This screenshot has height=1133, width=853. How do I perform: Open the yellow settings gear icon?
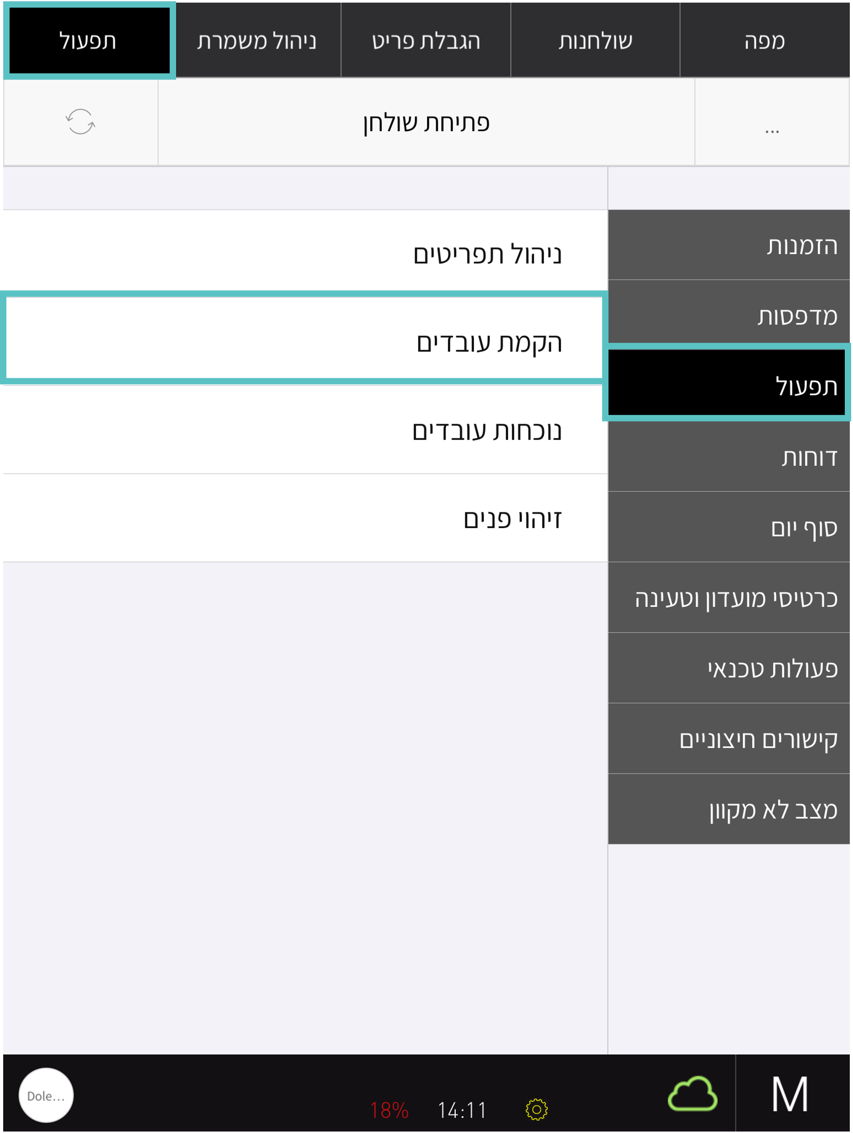pyautogui.click(x=536, y=1109)
